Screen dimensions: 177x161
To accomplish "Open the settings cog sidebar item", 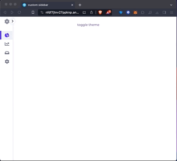I will [7, 62].
